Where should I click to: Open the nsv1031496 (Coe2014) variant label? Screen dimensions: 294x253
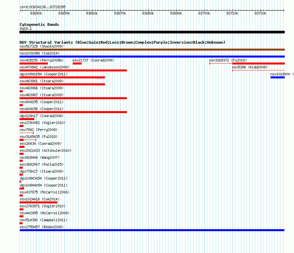(x=40, y=53)
